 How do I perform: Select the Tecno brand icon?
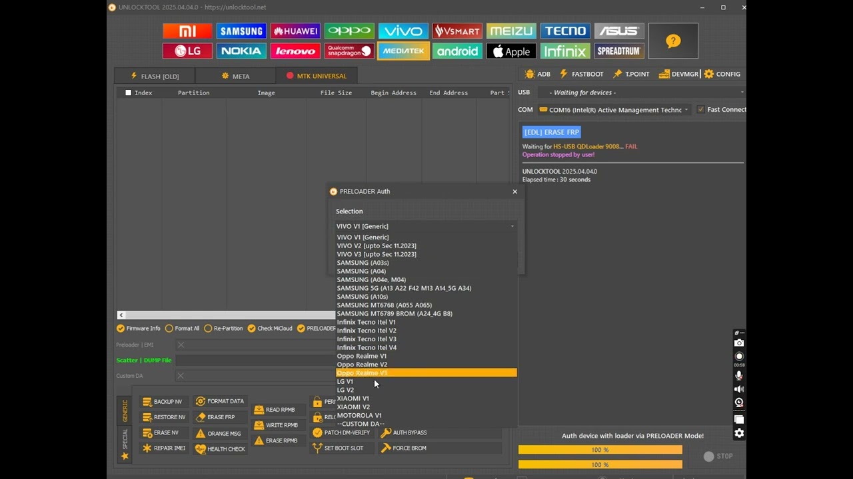565,31
